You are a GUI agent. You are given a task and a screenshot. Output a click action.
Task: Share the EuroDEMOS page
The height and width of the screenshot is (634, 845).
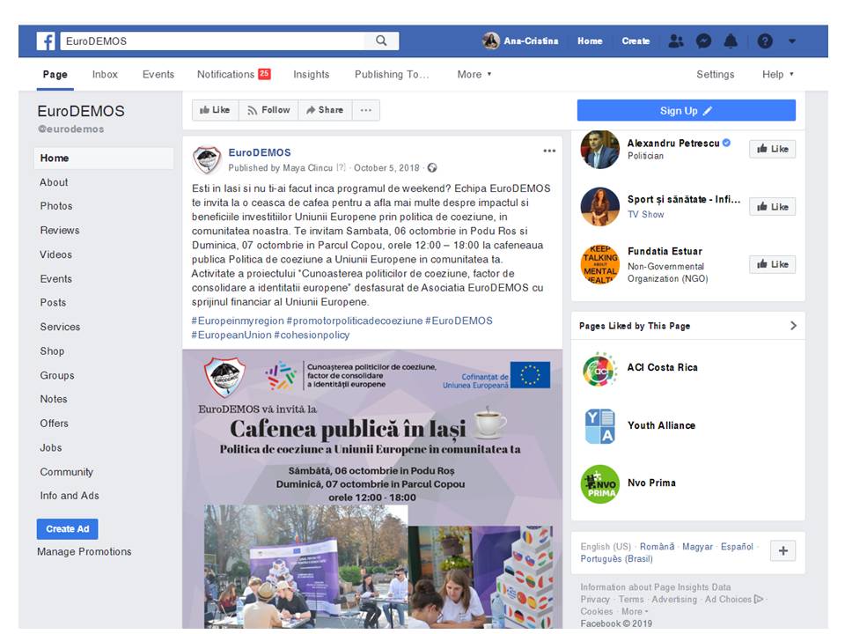click(x=325, y=110)
